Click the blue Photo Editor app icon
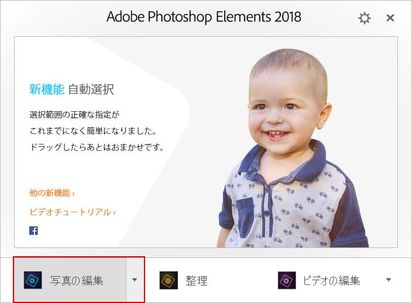Viewport: 412px width, 303px height. coord(33,280)
